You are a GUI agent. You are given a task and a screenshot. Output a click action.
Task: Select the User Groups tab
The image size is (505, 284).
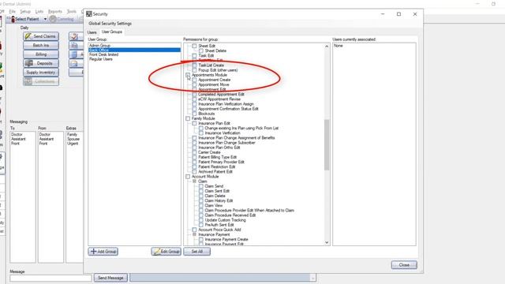[x=112, y=32]
